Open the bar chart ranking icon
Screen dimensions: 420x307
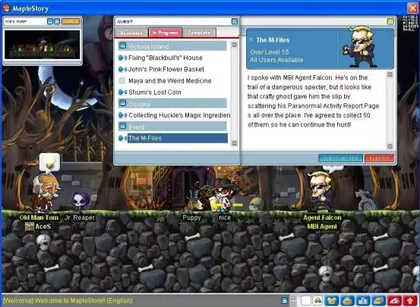pos(363,301)
